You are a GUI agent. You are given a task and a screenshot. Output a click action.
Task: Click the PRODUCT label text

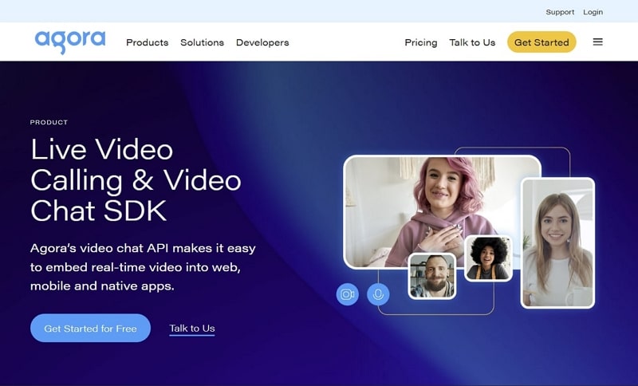point(49,122)
